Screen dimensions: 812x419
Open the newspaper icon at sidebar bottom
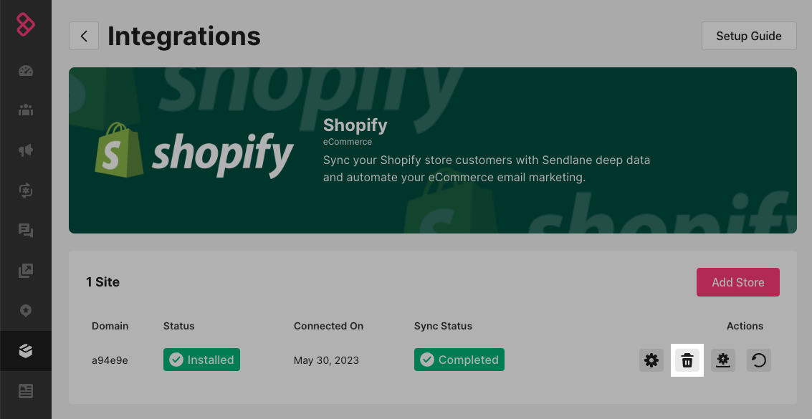(26, 391)
